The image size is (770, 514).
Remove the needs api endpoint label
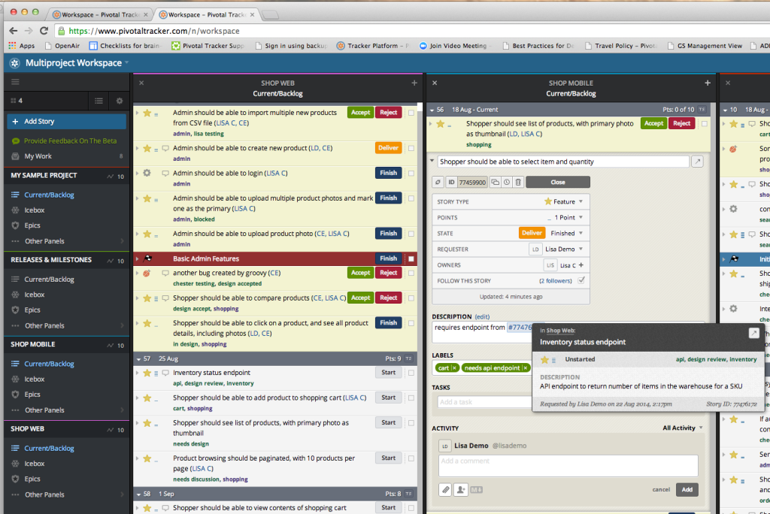(x=525, y=367)
